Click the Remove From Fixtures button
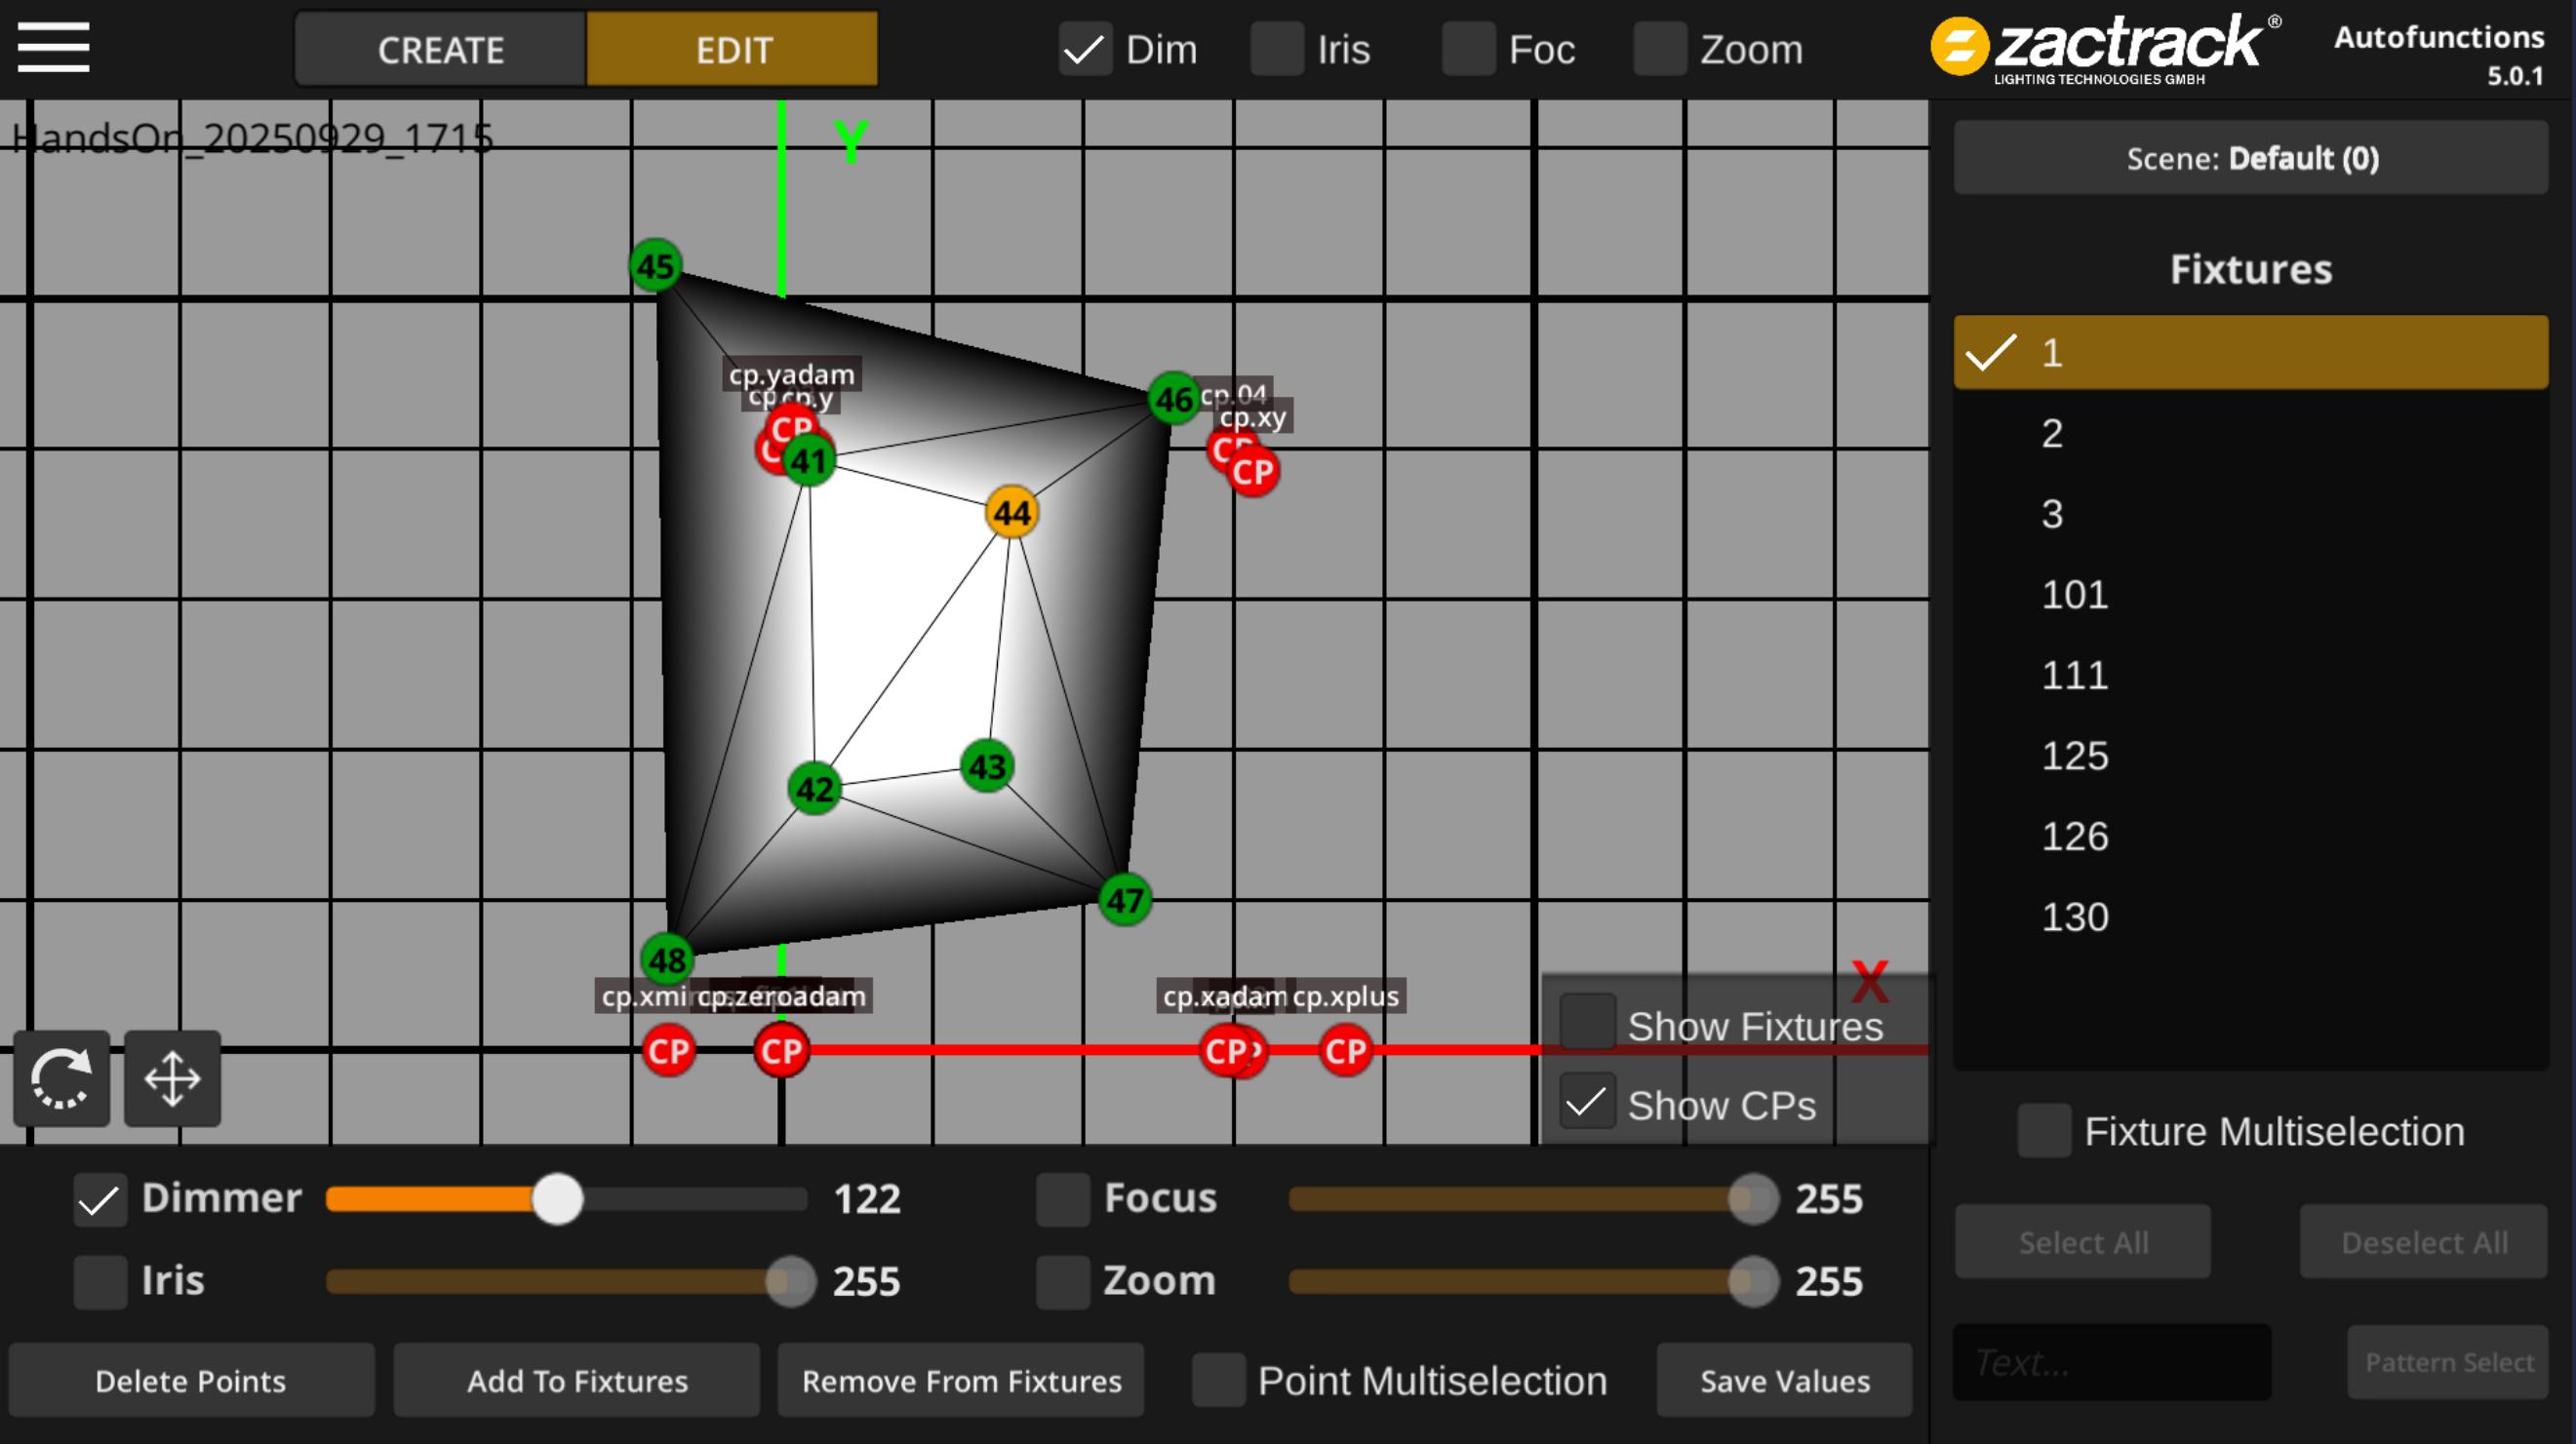 click(960, 1380)
